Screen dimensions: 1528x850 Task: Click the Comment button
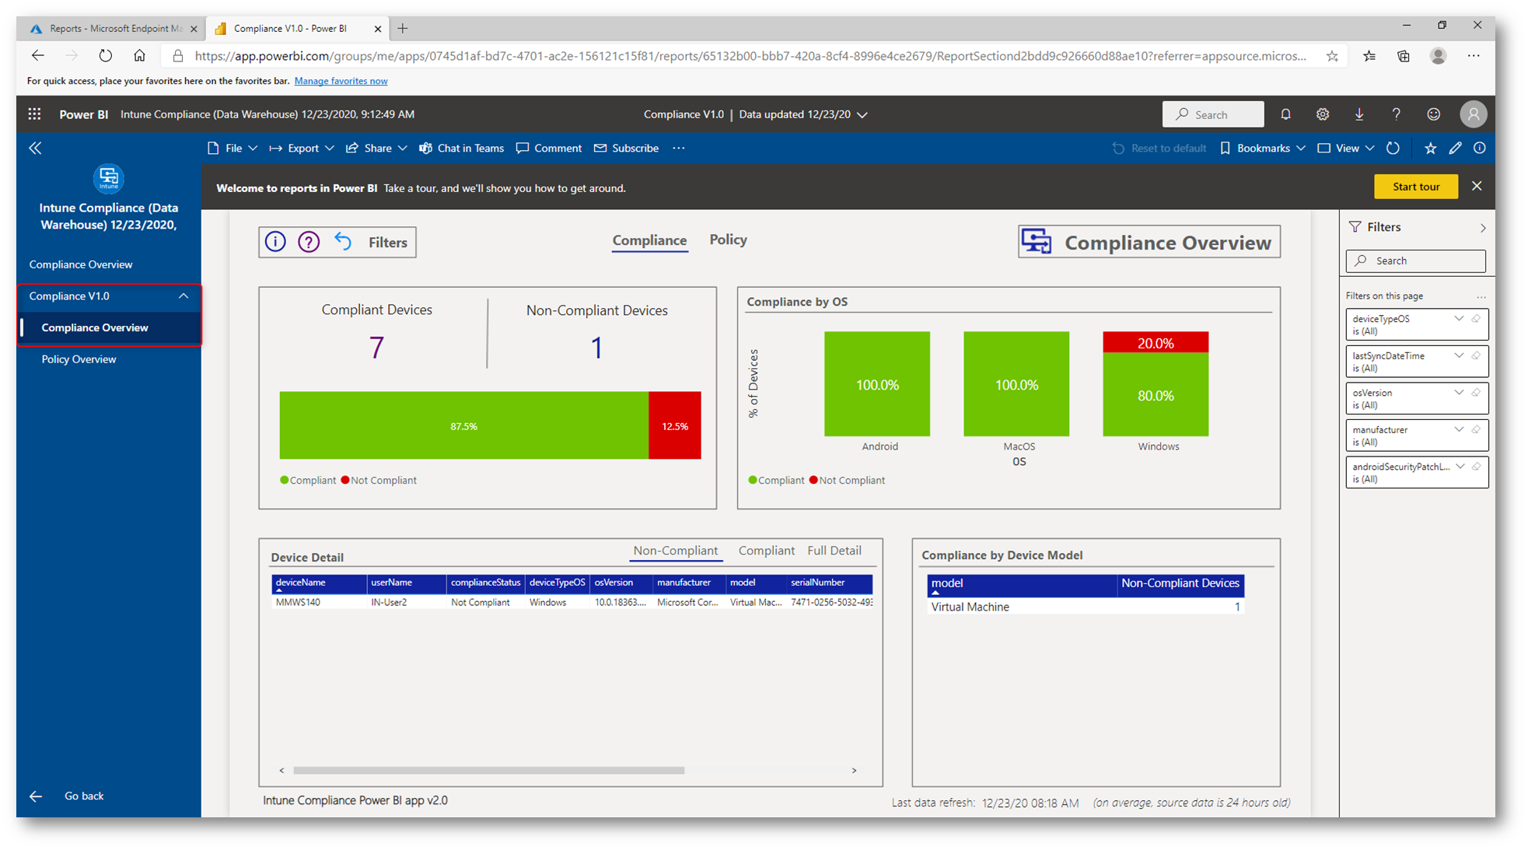click(549, 148)
